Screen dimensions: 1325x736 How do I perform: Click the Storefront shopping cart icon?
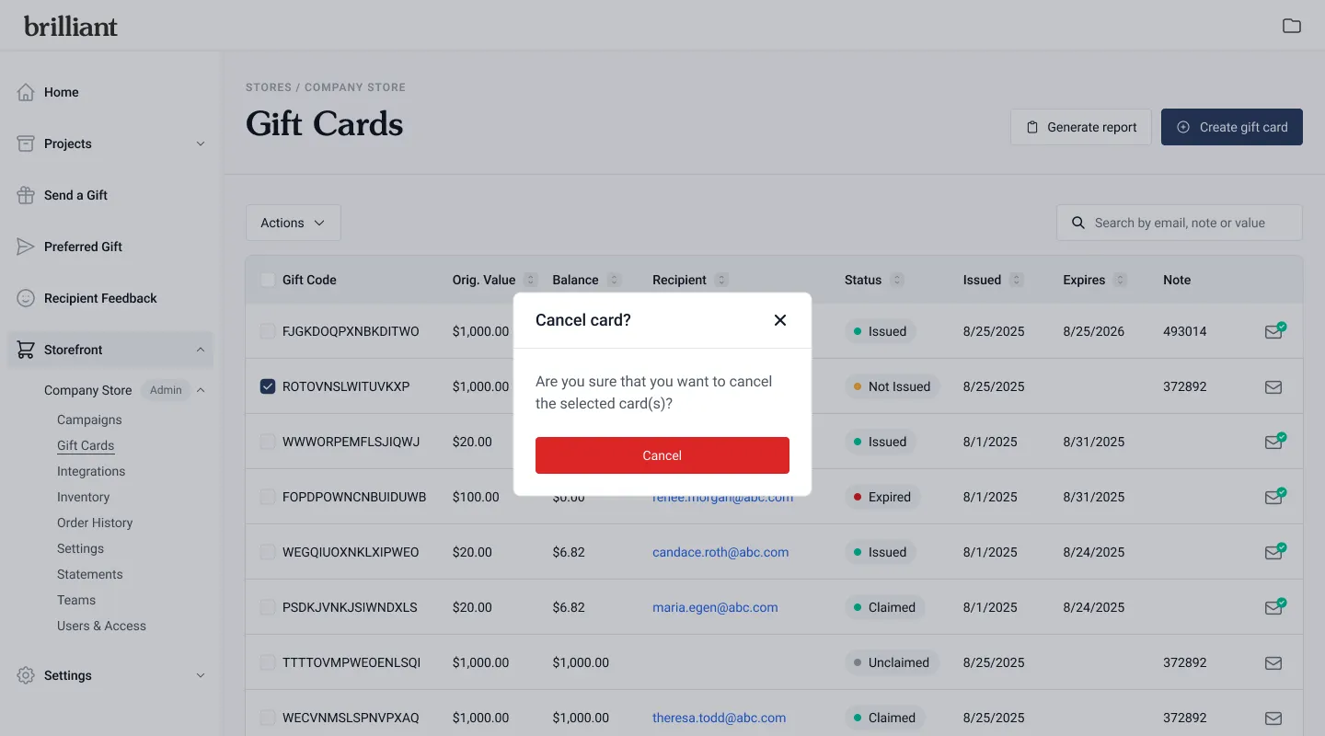tap(26, 350)
